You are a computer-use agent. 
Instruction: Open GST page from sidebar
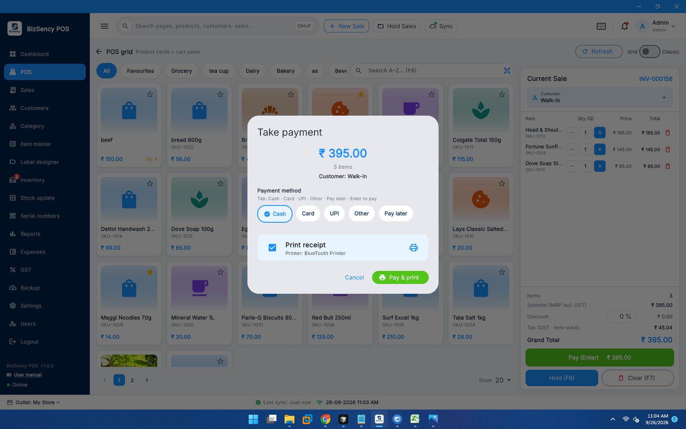45,270
